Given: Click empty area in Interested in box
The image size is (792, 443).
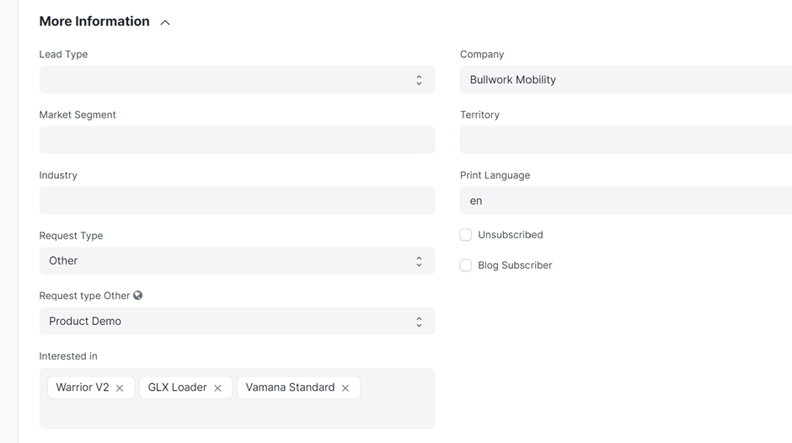Looking at the screenshot, I should [x=237, y=414].
